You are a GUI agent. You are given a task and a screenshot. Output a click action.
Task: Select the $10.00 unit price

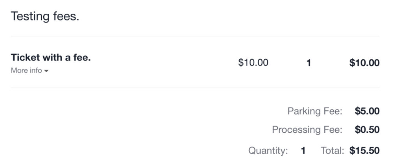(253, 62)
